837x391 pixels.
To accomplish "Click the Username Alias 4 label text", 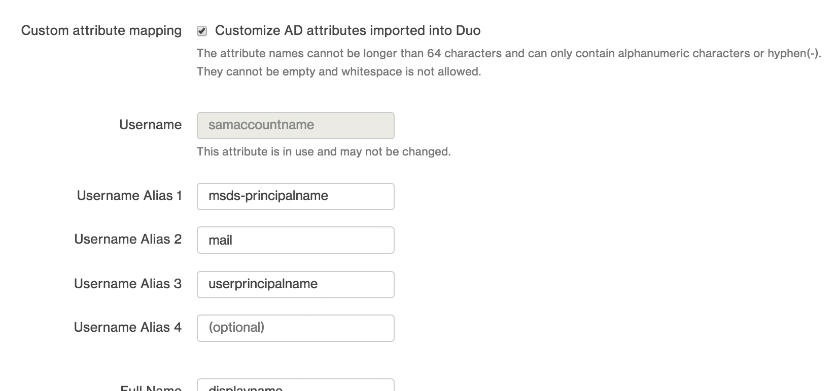I will point(128,327).
